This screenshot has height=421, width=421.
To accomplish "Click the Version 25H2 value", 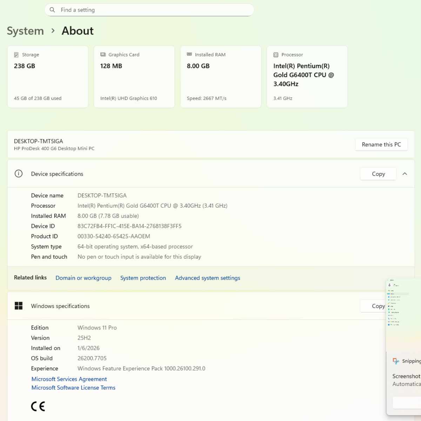I will [84, 338].
